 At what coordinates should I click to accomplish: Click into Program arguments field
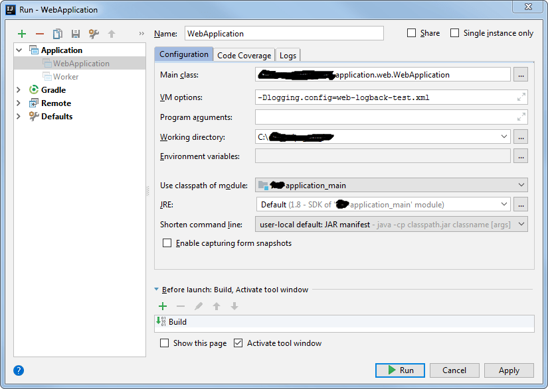pyautogui.click(x=391, y=117)
